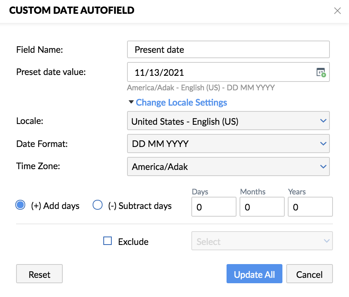349x297 pixels.
Task: Click the Reset button
Action: pyautogui.click(x=39, y=274)
